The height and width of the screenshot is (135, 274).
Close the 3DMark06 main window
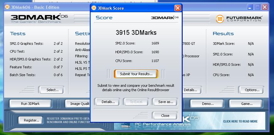click(x=265, y=7)
